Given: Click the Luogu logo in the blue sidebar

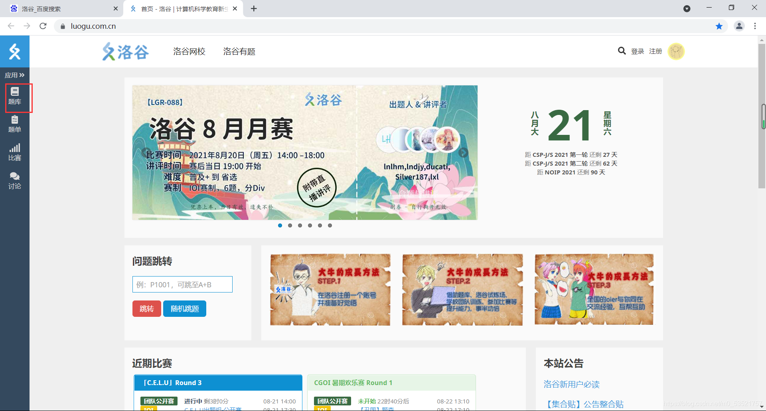Looking at the screenshot, I should 15,51.
